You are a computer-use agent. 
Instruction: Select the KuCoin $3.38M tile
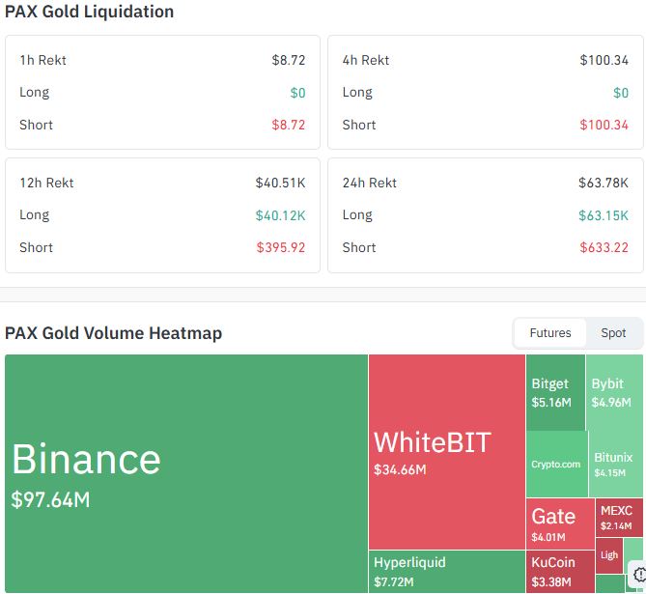point(560,572)
